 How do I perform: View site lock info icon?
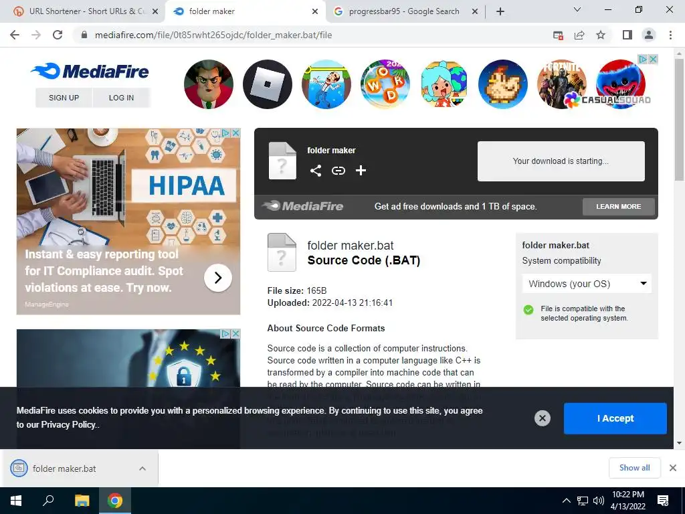84,35
